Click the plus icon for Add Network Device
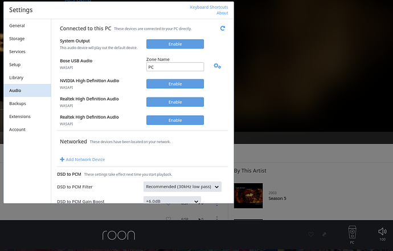The height and width of the screenshot is (251, 393). click(x=62, y=159)
